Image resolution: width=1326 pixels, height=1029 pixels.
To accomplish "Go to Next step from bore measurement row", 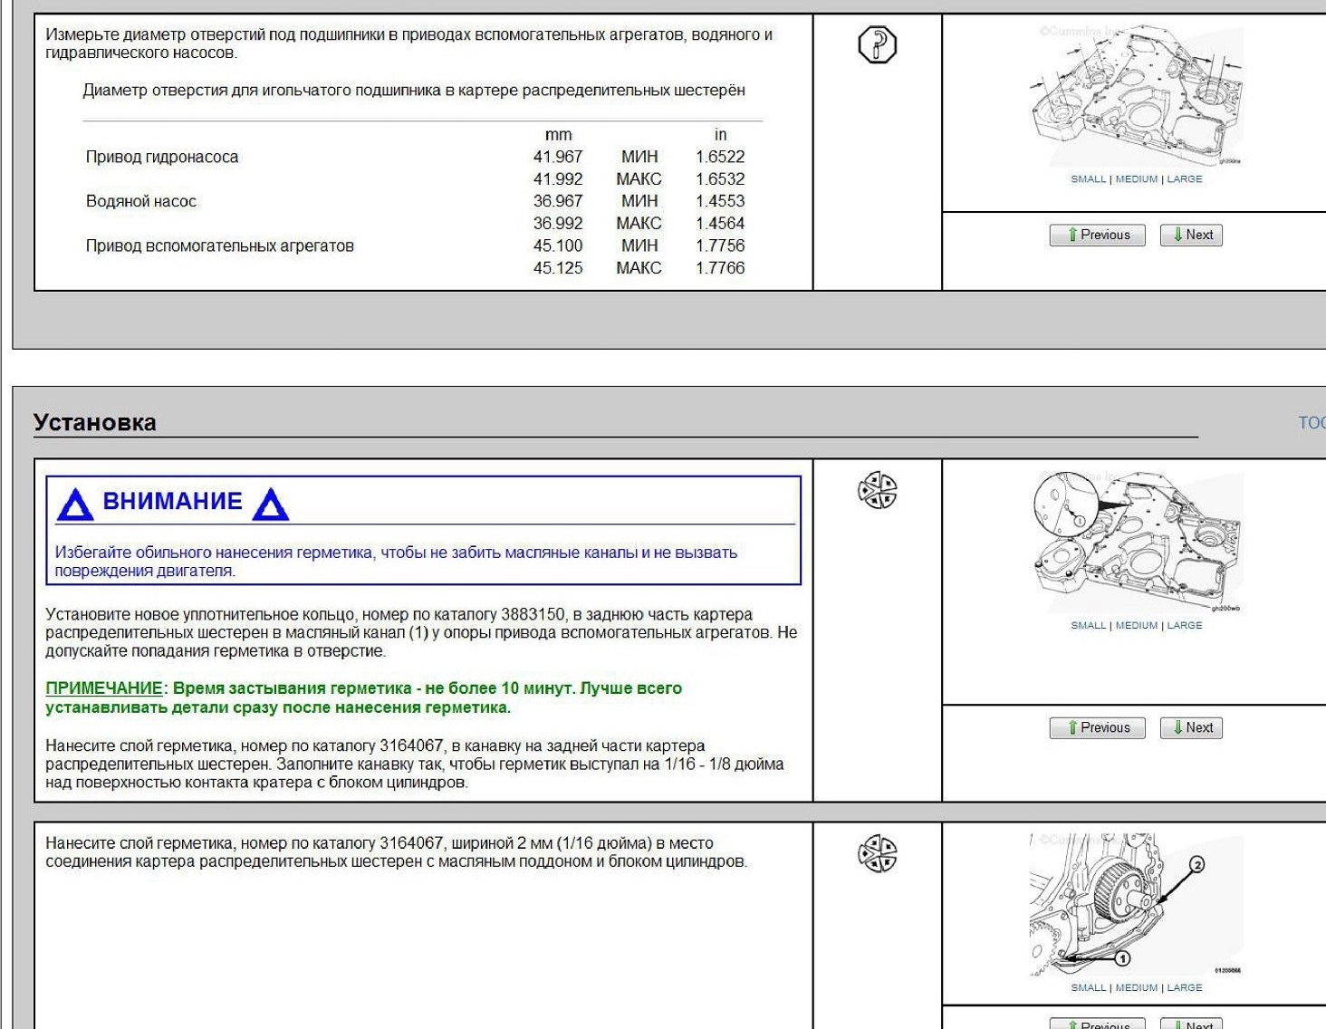I will click(x=1191, y=236).
